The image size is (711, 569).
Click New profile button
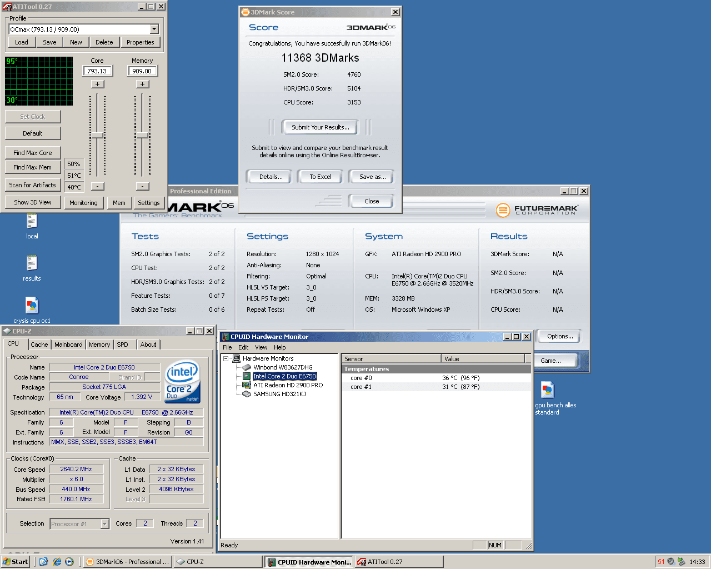pyautogui.click(x=76, y=42)
